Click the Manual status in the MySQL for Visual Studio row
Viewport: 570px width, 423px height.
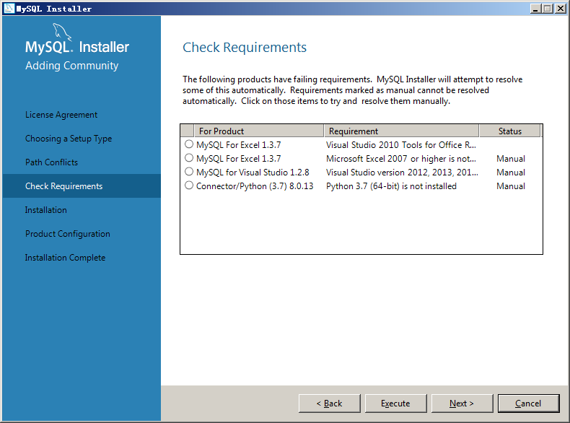511,173
